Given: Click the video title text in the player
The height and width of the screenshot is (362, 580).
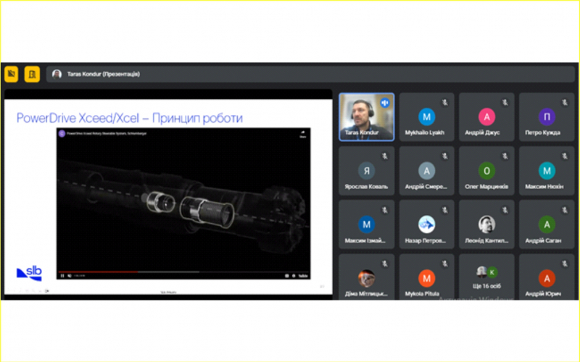Looking at the screenshot, I should (107, 134).
